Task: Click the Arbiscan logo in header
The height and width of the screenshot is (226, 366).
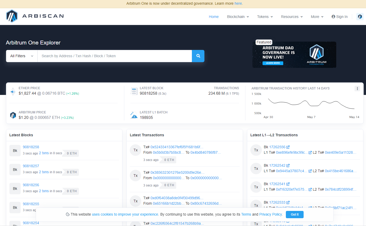Action: click(35, 16)
